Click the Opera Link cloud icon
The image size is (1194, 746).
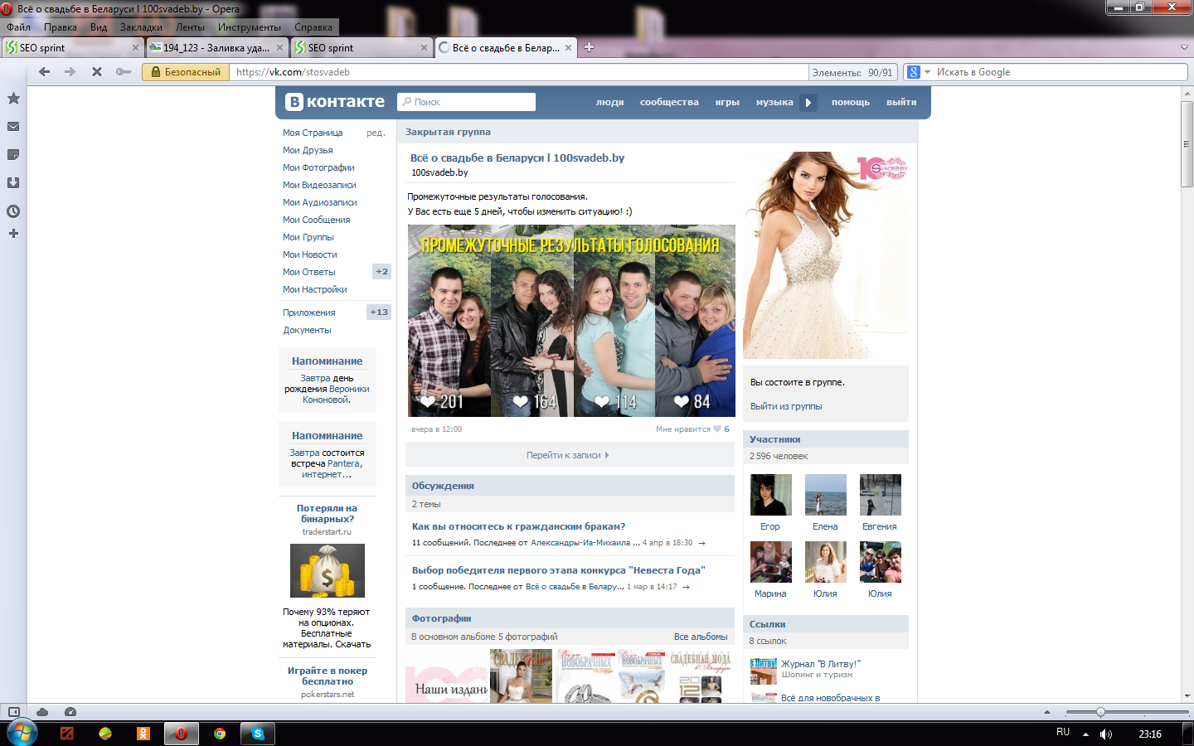pyautogui.click(x=42, y=712)
